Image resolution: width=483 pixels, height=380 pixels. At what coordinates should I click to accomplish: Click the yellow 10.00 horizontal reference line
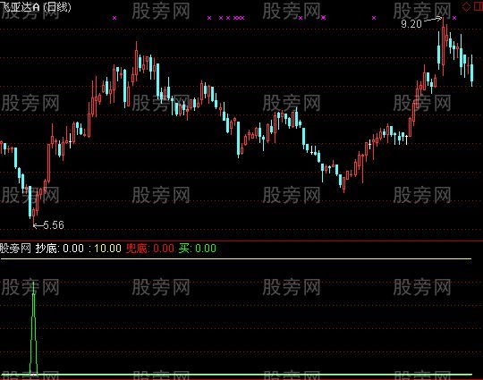point(236,259)
